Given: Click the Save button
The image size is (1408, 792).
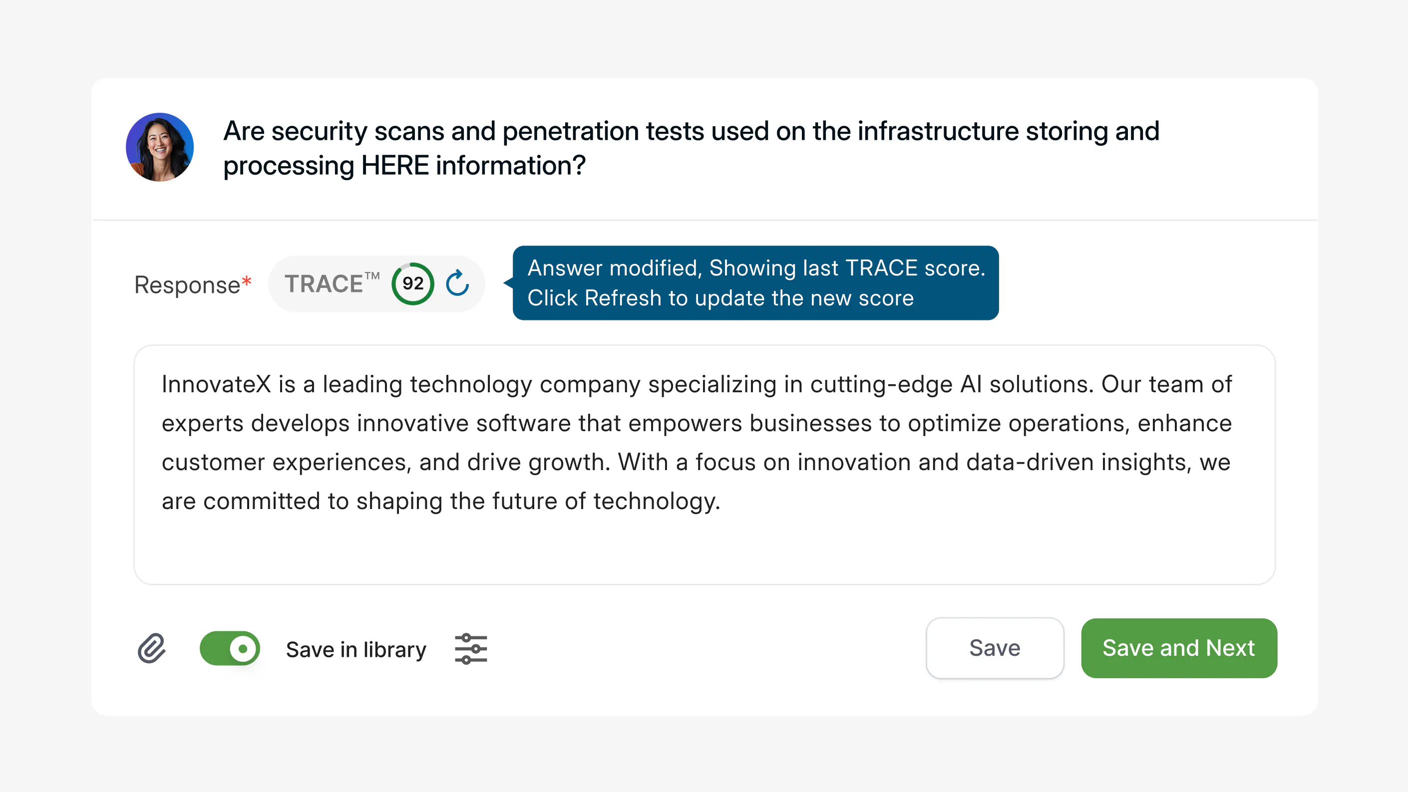Looking at the screenshot, I should coord(995,648).
